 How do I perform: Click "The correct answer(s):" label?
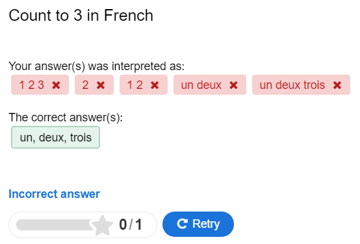[x=66, y=117]
